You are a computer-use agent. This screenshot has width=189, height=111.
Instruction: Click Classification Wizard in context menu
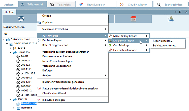pyautogui.click(x=54, y=93)
